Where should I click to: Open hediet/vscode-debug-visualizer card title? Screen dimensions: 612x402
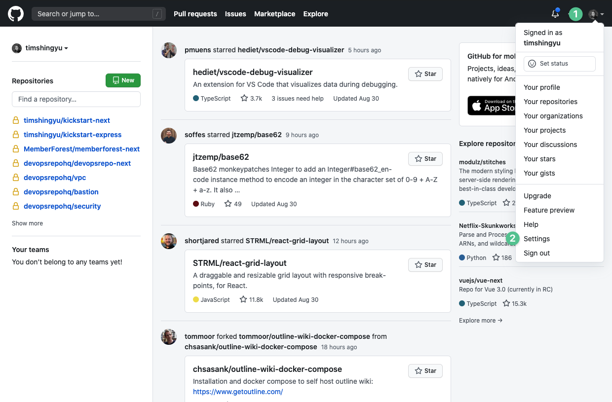[x=253, y=72]
